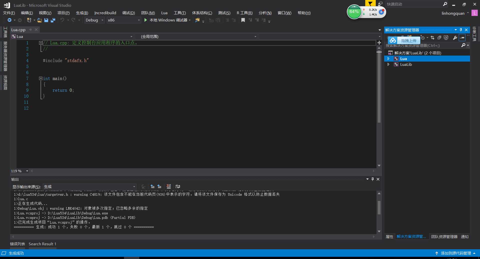Click the 拖拽上传 cloud upload overlay button
Viewport: 480px width, 259px height.
pyautogui.click(x=404, y=40)
